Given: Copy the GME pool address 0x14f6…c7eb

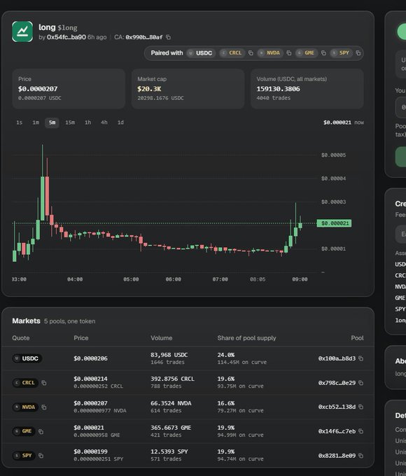Looking at the screenshot, I should click(x=360, y=431).
